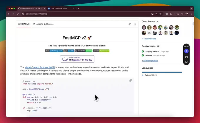Open the Chrome three-dot menu
Screen dimensions: 200x123
[191, 14]
